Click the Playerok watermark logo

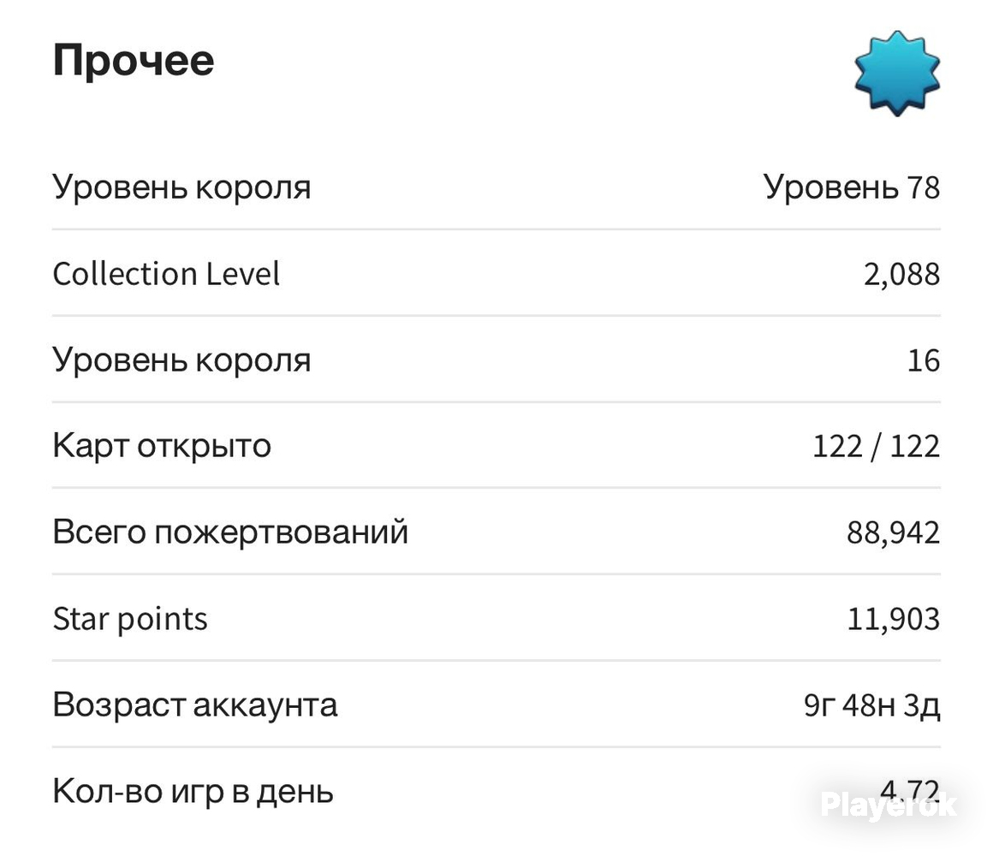point(888,805)
